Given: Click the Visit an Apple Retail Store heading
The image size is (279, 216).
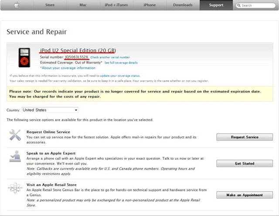Looking at the screenshot, I should tap(51, 185).
